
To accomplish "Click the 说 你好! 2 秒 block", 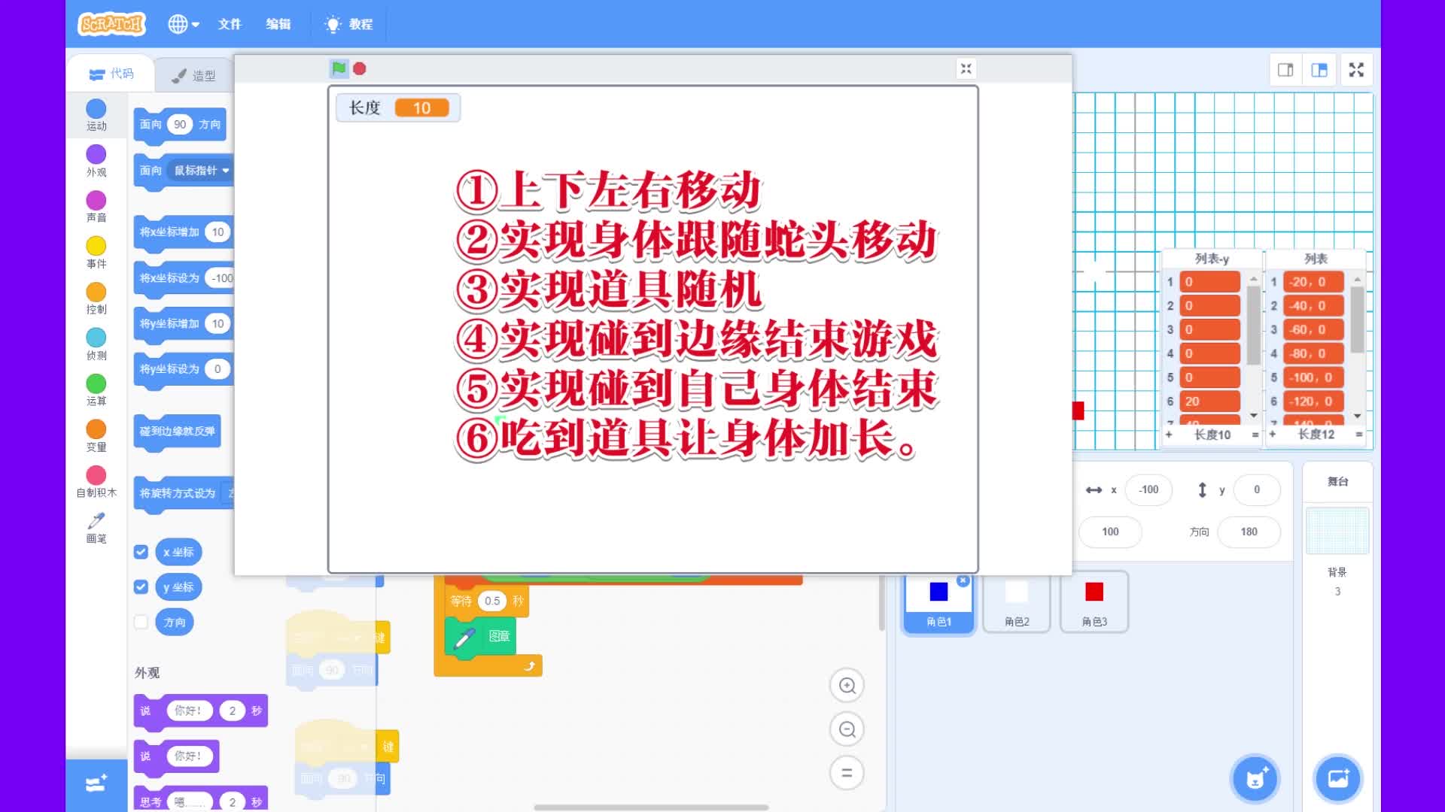I will 200,710.
